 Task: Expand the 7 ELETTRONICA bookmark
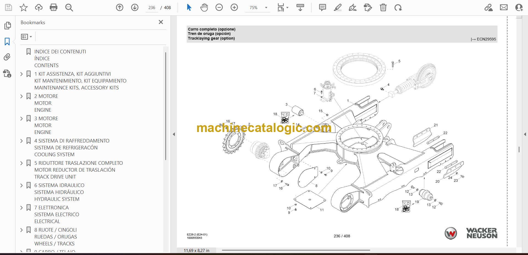[x=22, y=208]
